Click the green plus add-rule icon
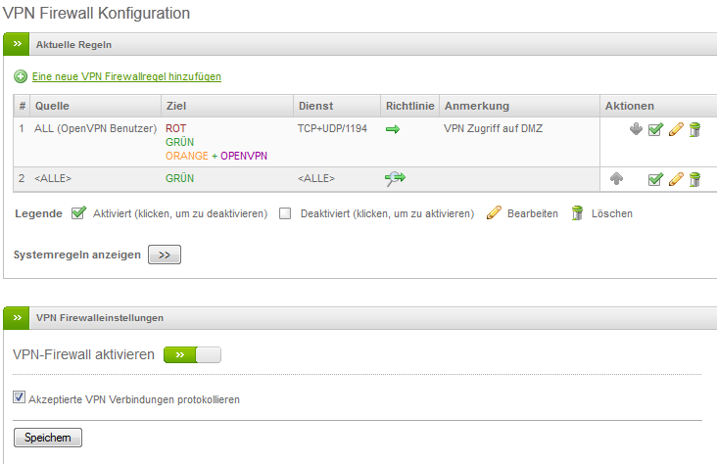The width and height of the screenshot is (717, 464). (x=21, y=76)
